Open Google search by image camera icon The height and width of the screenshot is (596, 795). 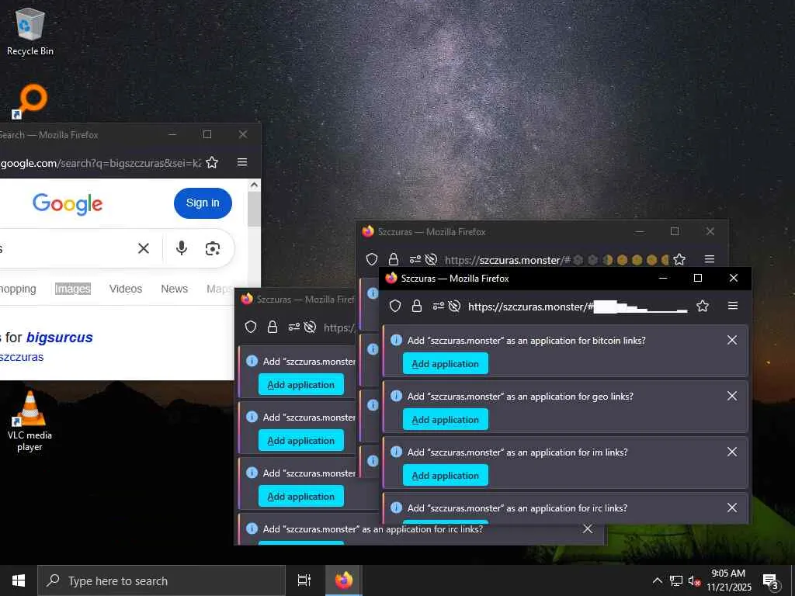[x=213, y=248]
